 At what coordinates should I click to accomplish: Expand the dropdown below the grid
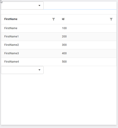click(x=40, y=70)
